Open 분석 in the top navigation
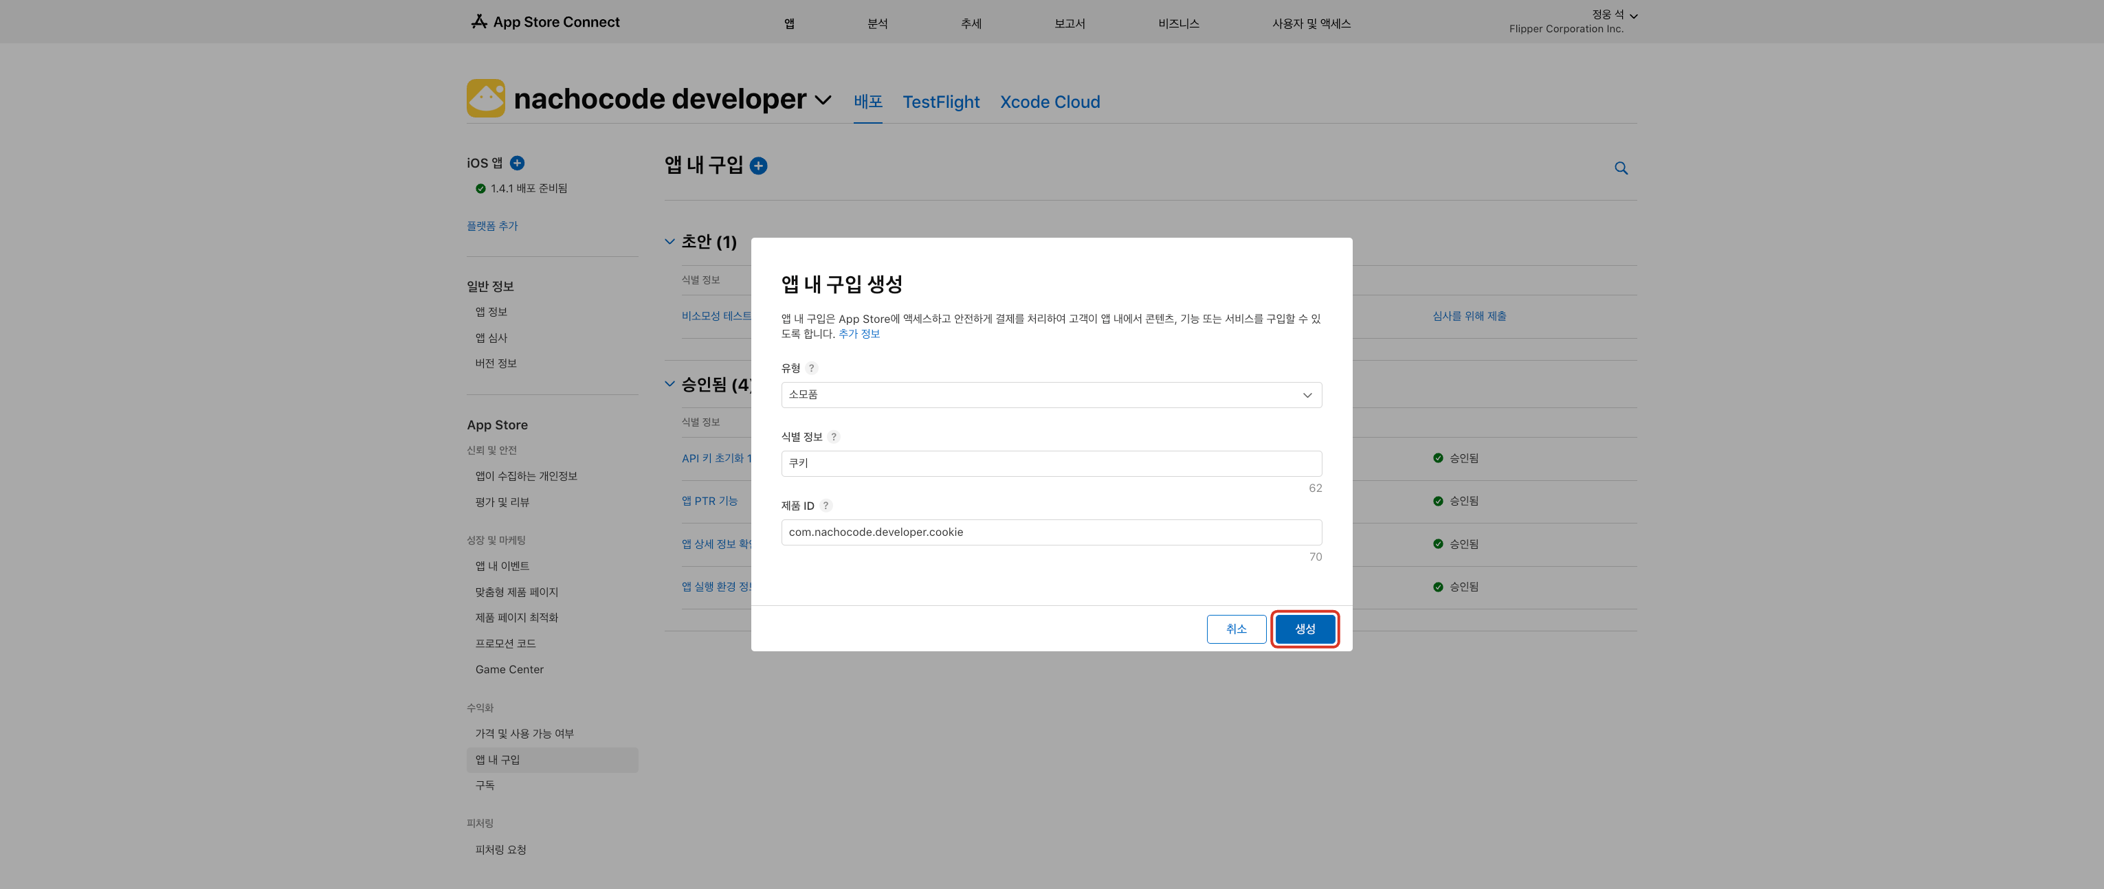Viewport: 2104px width, 889px height. [876, 23]
